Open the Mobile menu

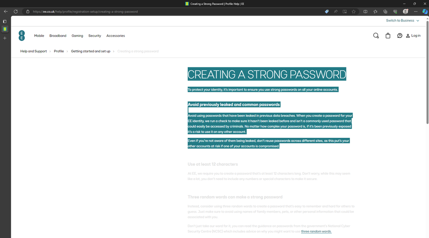[x=39, y=36]
